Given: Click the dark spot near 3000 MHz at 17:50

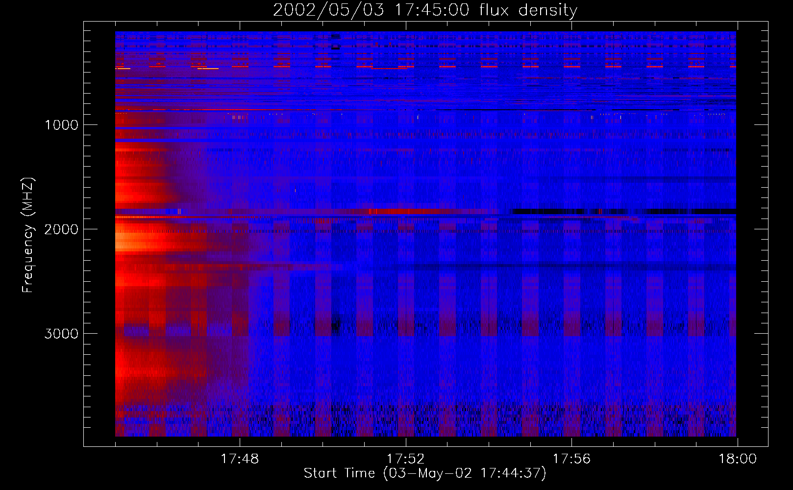Looking at the screenshot, I should point(336,325).
